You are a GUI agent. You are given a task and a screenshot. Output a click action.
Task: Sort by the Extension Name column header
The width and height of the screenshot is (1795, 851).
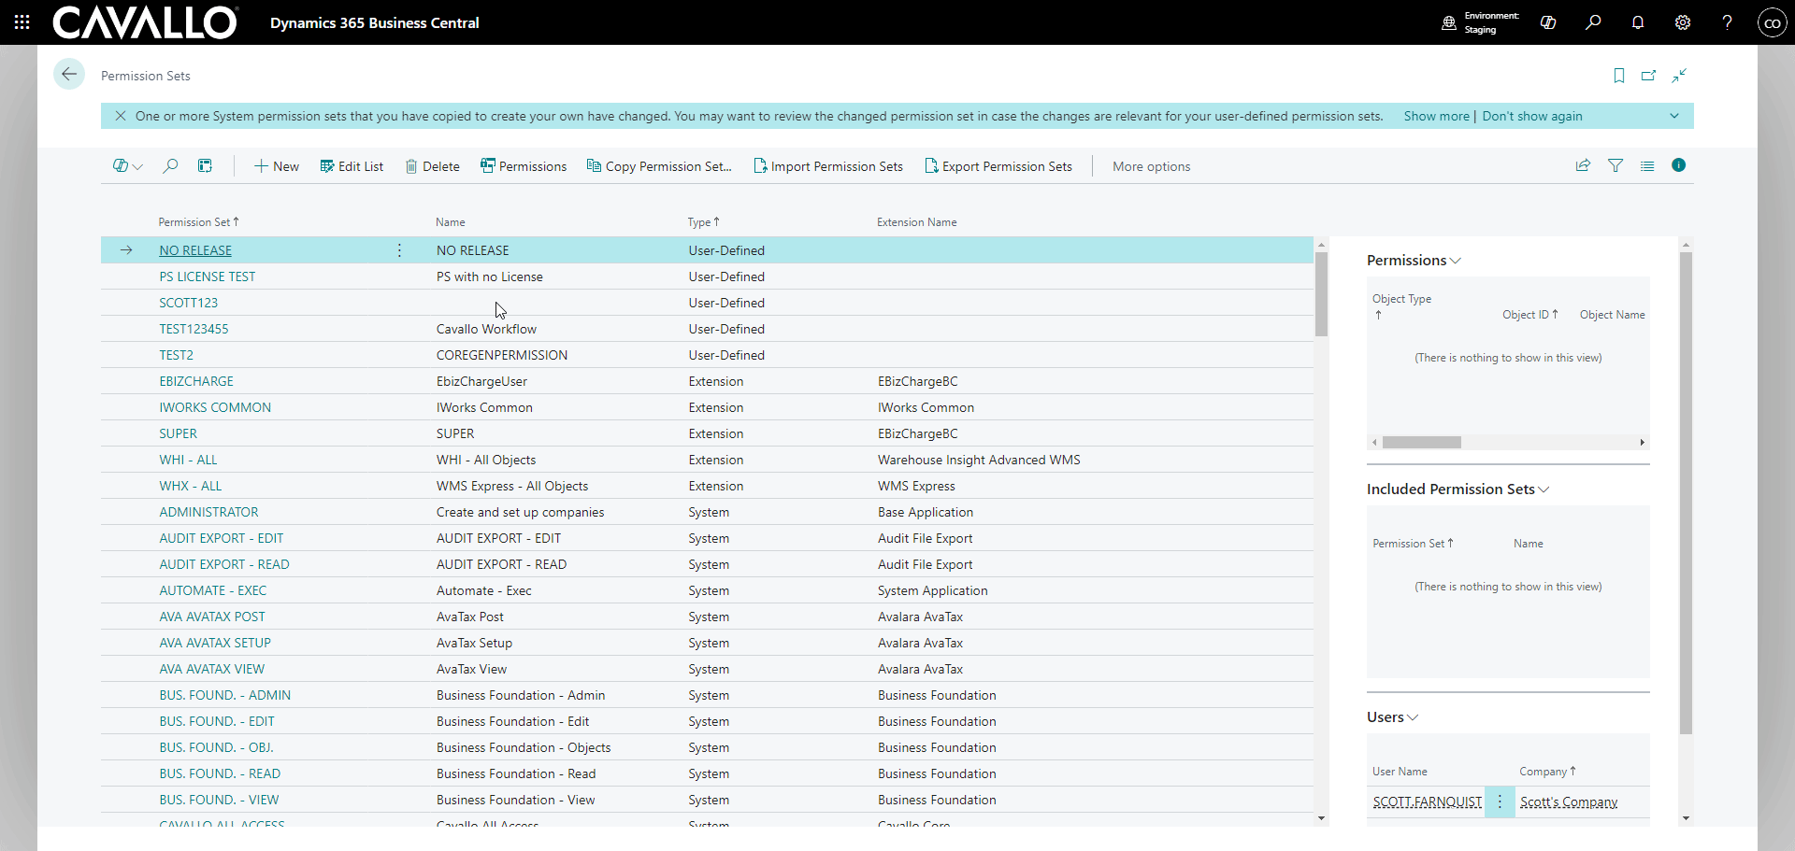916,222
